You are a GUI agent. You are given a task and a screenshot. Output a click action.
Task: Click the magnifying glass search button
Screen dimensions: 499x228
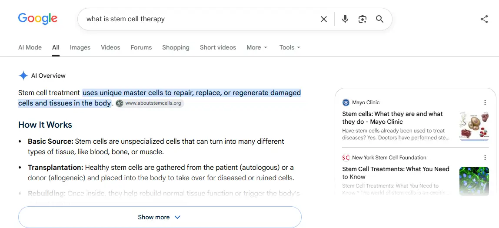pos(379,19)
